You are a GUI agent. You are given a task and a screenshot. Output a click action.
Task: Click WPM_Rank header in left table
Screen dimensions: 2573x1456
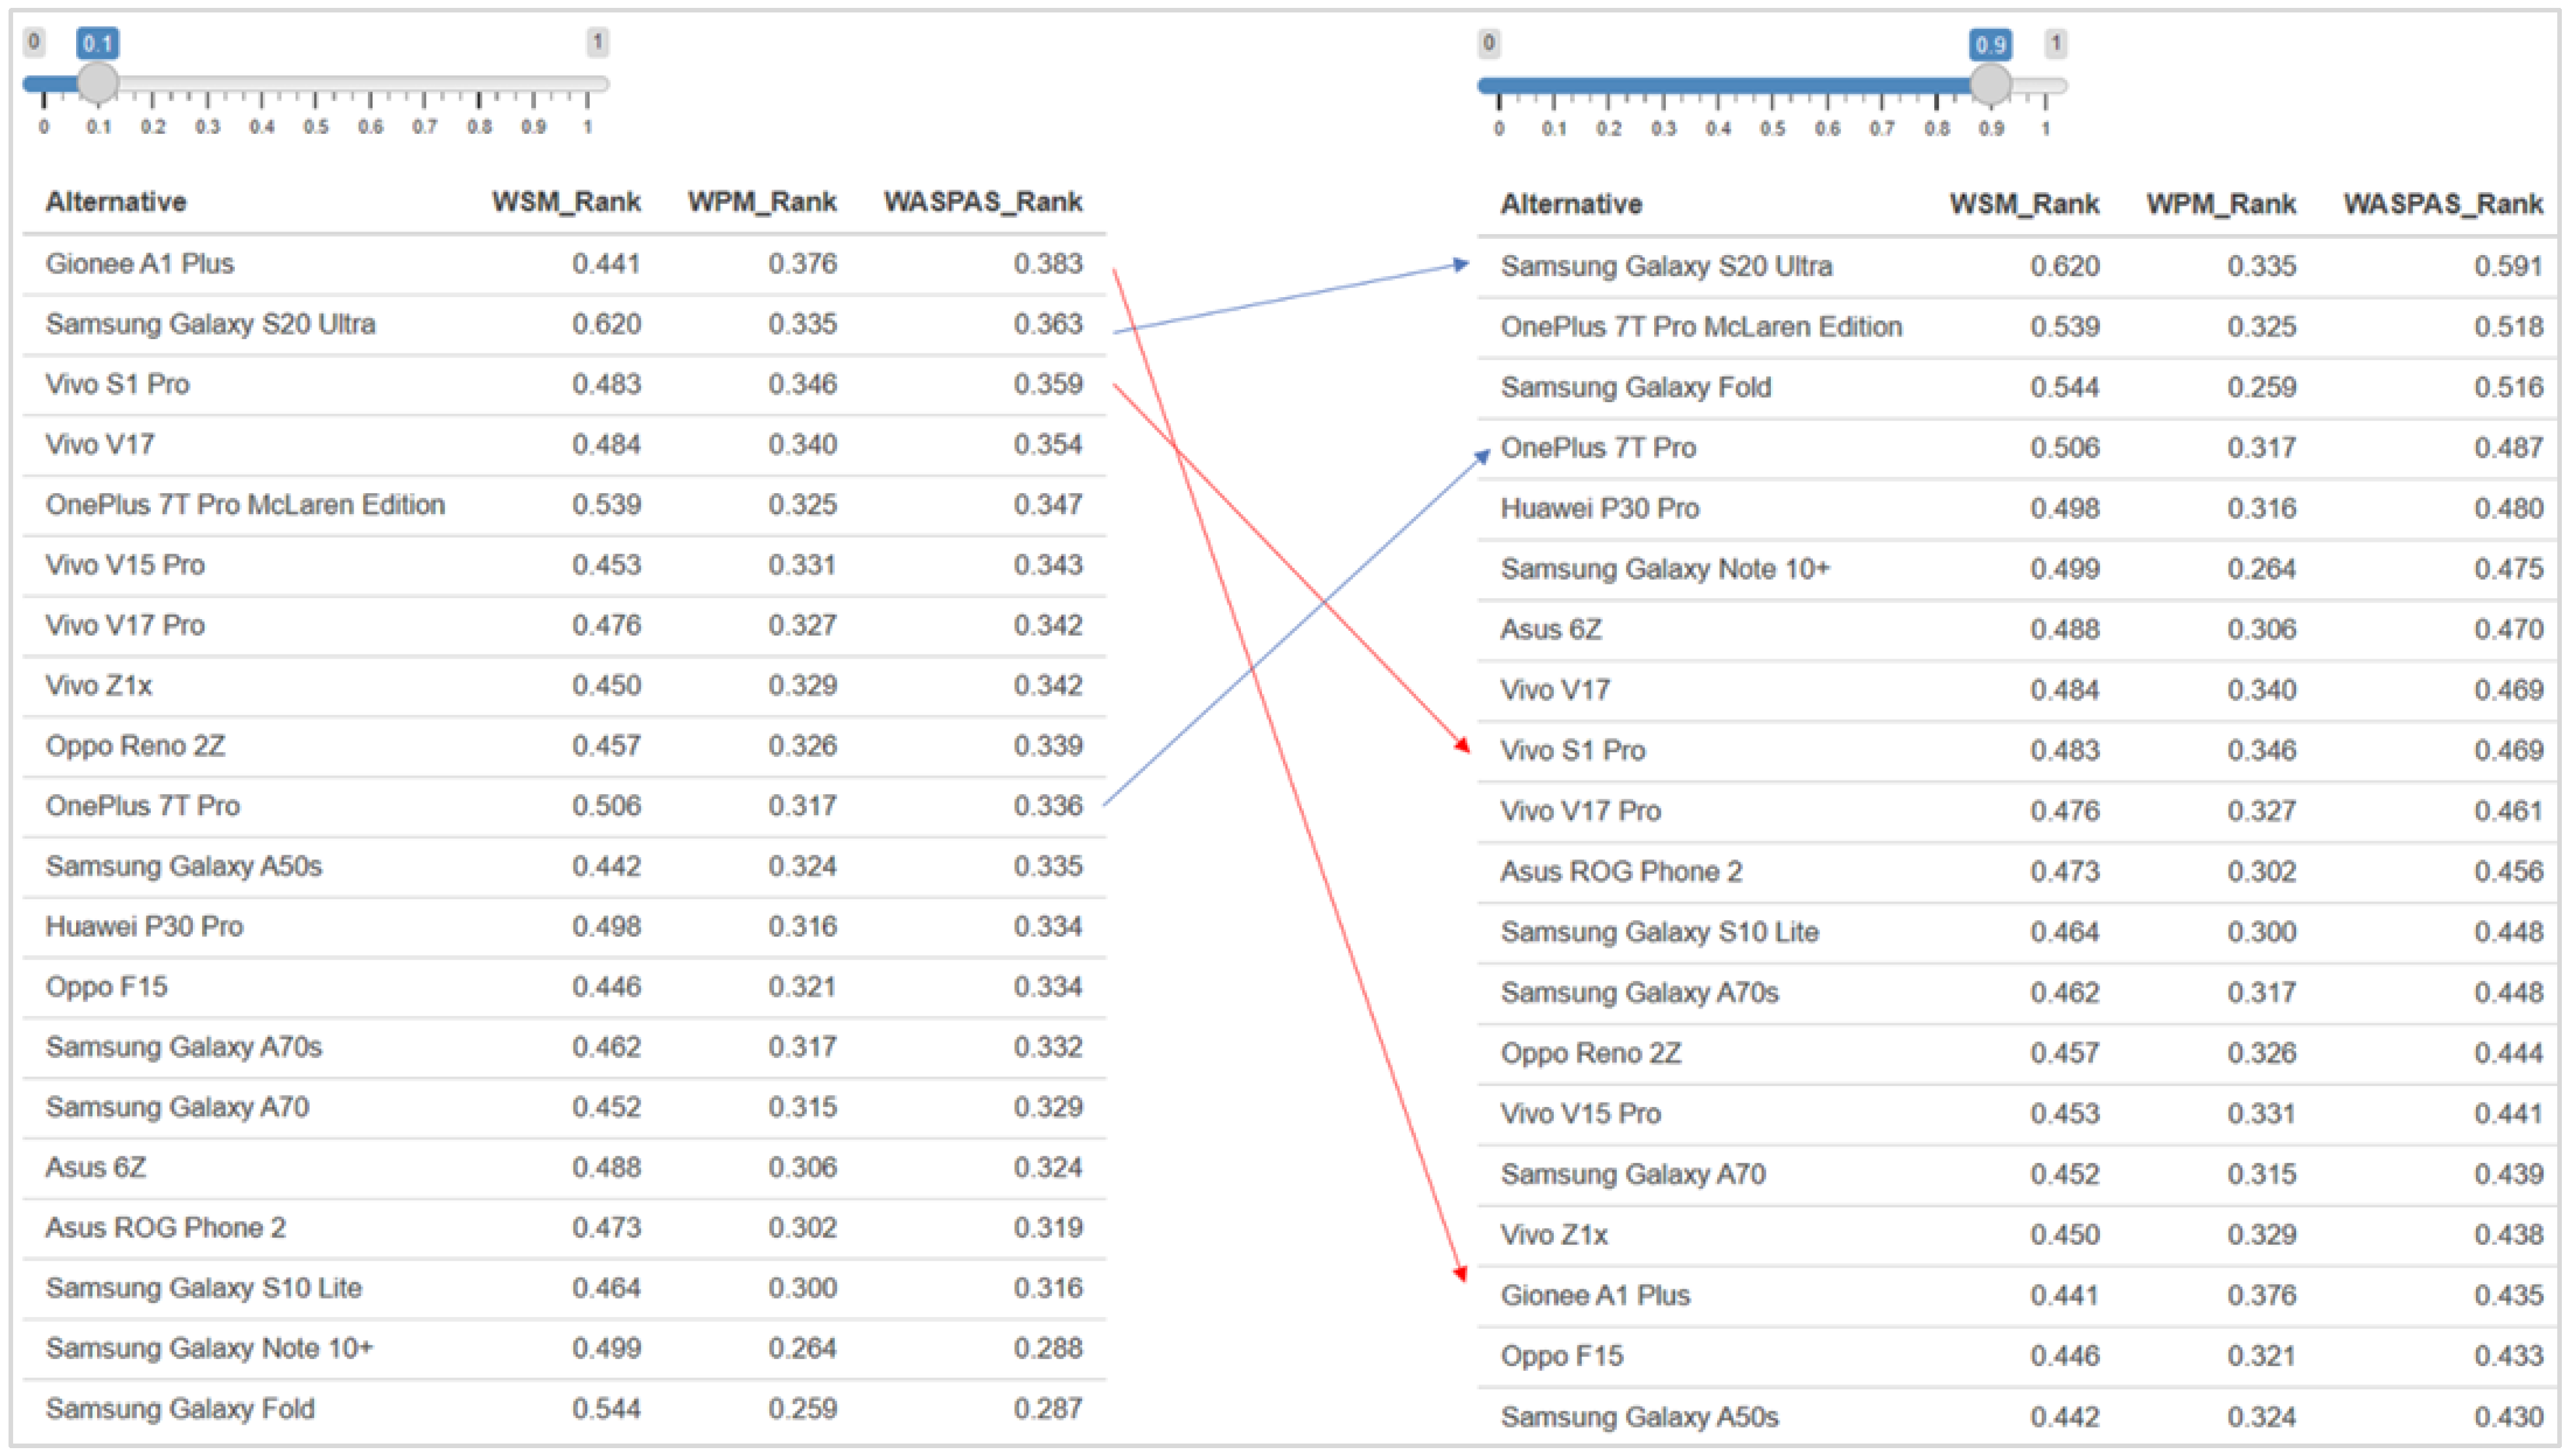tap(762, 202)
